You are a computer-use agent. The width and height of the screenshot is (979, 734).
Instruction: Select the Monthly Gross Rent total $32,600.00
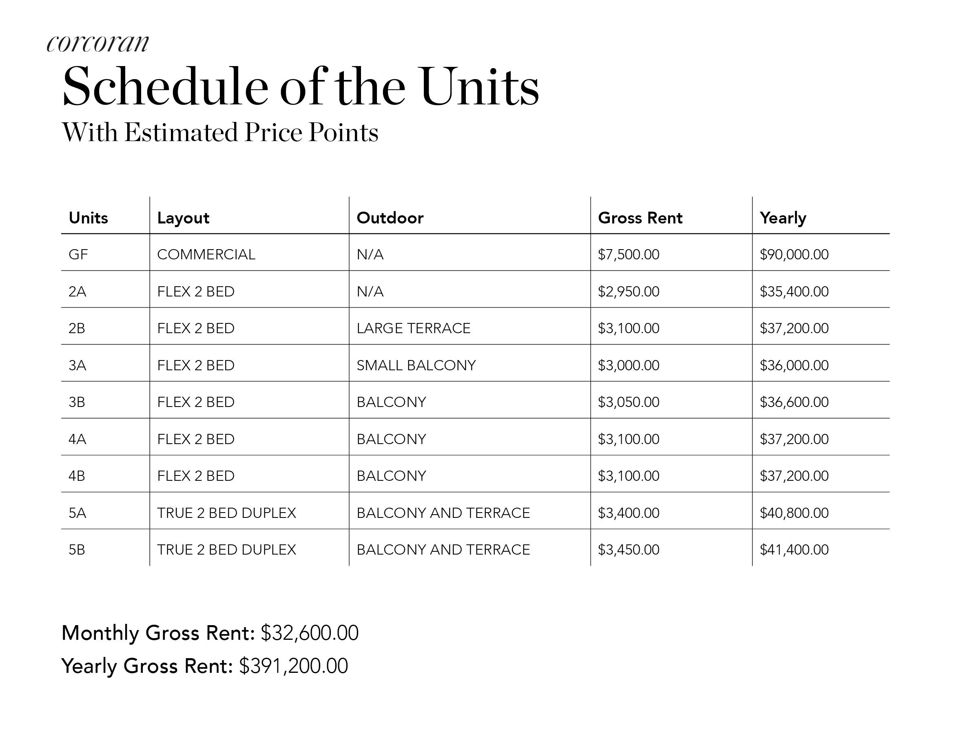[309, 633]
